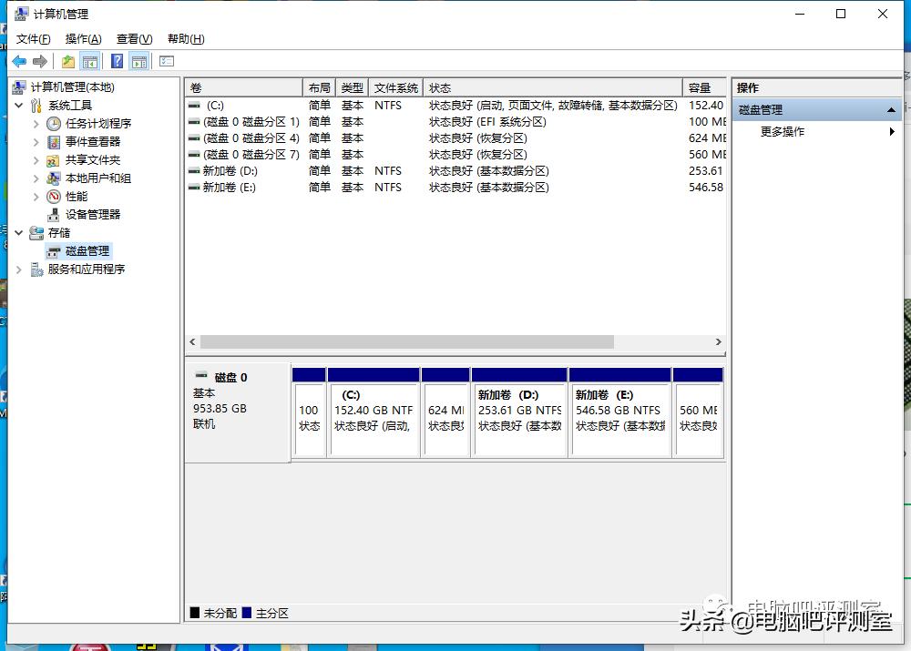911x651 pixels.
Task: Select the 新加卷 (E:) volume row
Action: (x=456, y=188)
